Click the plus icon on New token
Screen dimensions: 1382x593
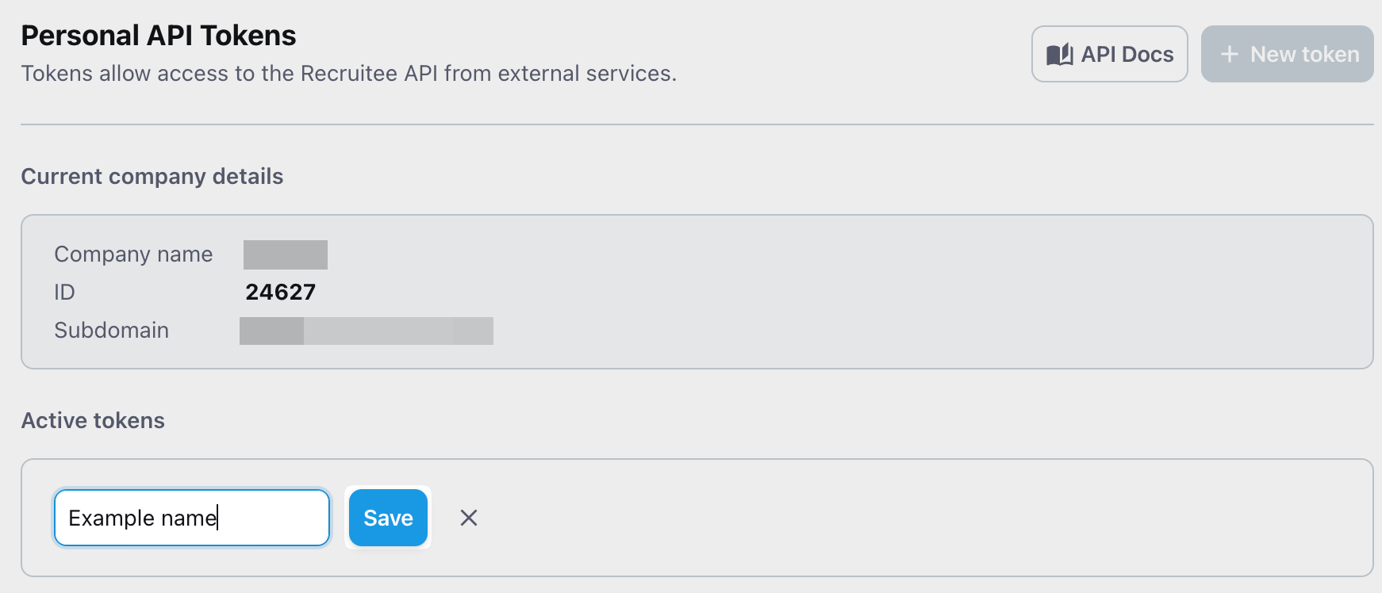click(x=1229, y=54)
